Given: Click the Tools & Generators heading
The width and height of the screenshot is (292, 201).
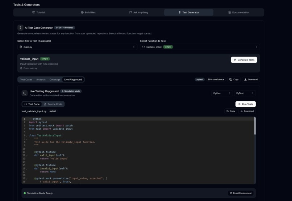Looking at the screenshot, I should pos(26,5).
